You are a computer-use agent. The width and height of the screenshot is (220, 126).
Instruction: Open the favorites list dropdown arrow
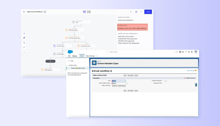[177, 52]
